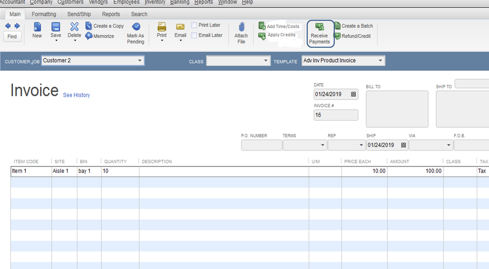Select the New invoice icon
Viewport: 489px width, 269px height.
pos(37,30)
